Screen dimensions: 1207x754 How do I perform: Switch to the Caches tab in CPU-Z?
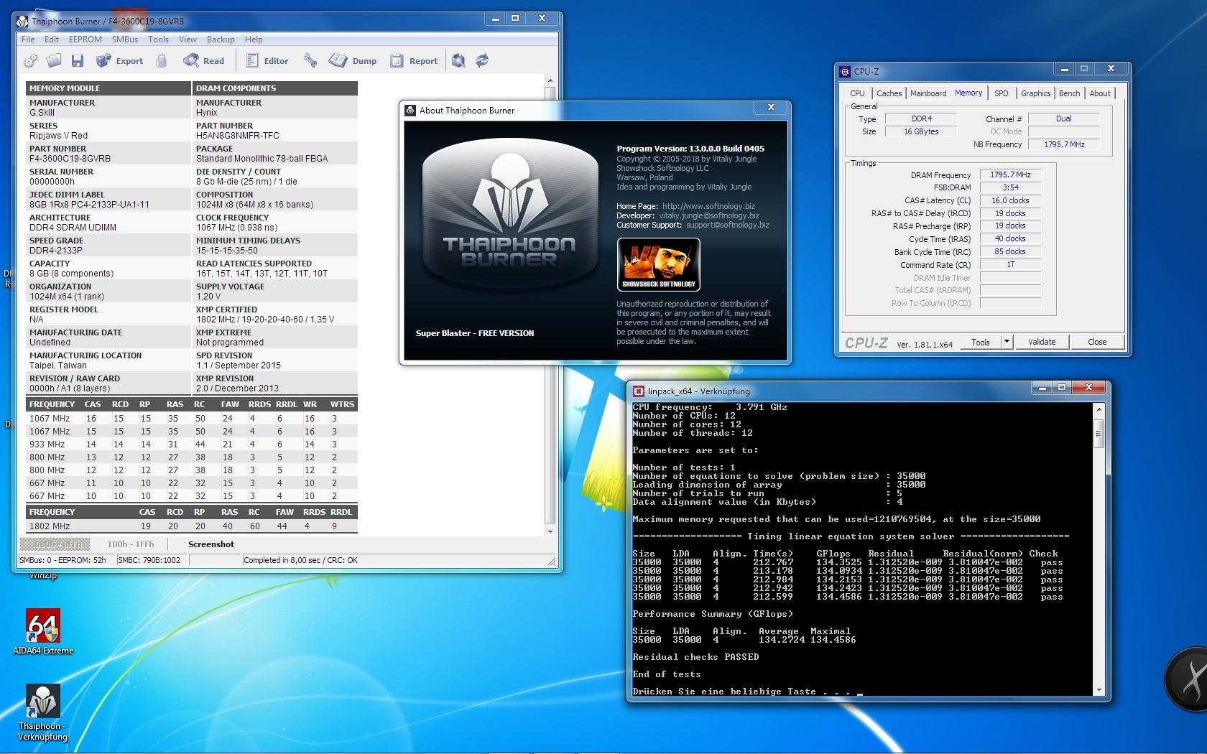(x=889, y=93)
